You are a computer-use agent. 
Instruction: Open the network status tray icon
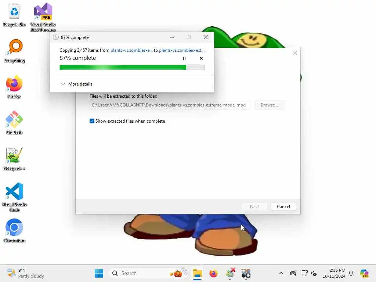(304, 273)
